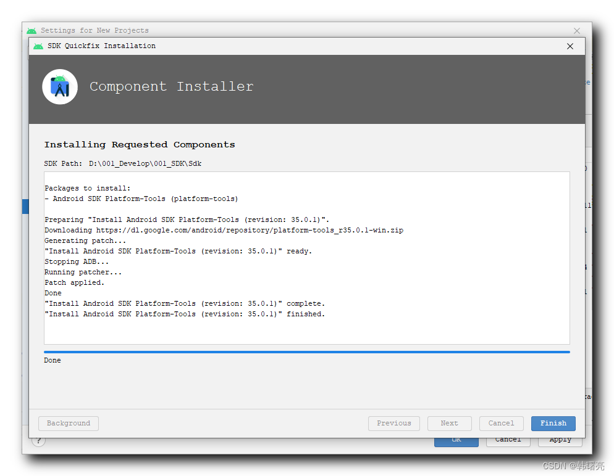Close the Settings for New Projects window
Screen dimensions: 614x476
click(x=577, y=31)
